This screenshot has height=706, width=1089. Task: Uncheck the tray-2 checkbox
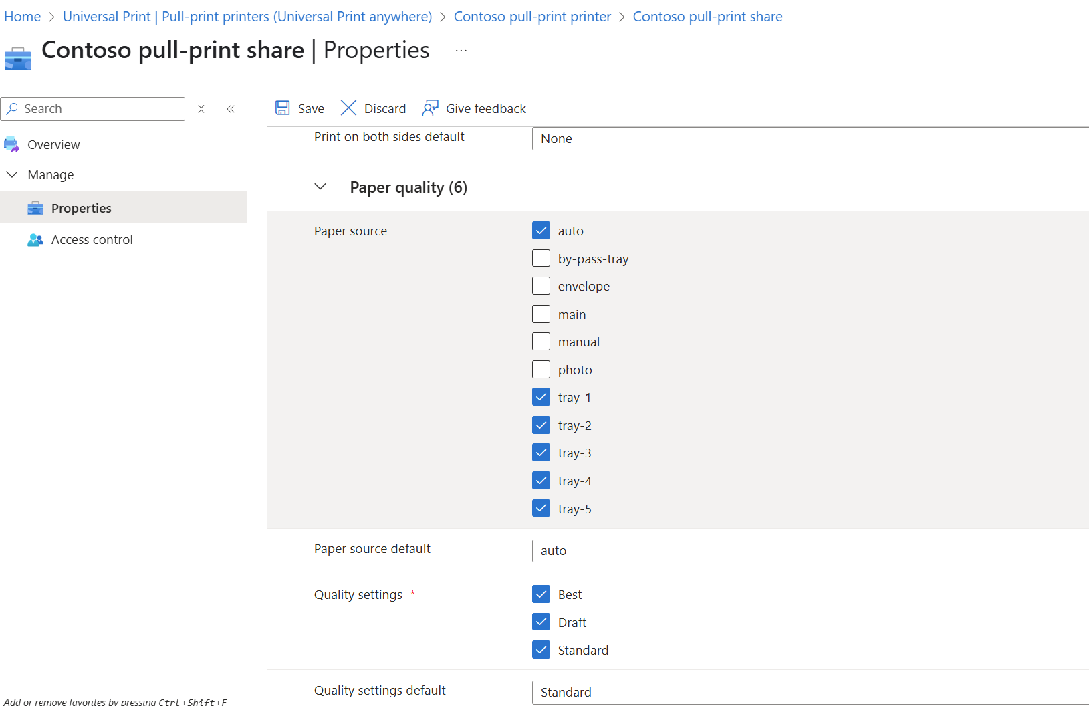click(541, 425)
